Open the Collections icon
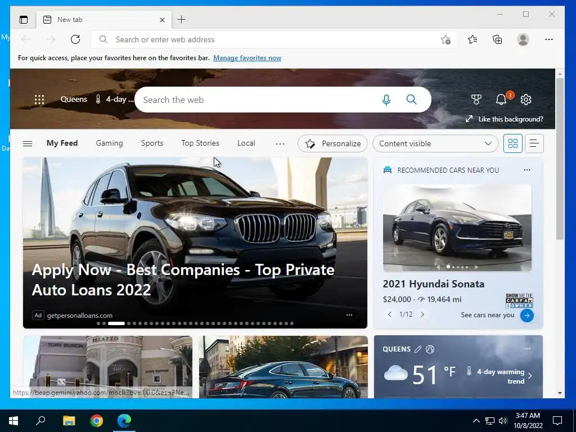The height and width of the screenshot is (432, 576). click(497, 39)
